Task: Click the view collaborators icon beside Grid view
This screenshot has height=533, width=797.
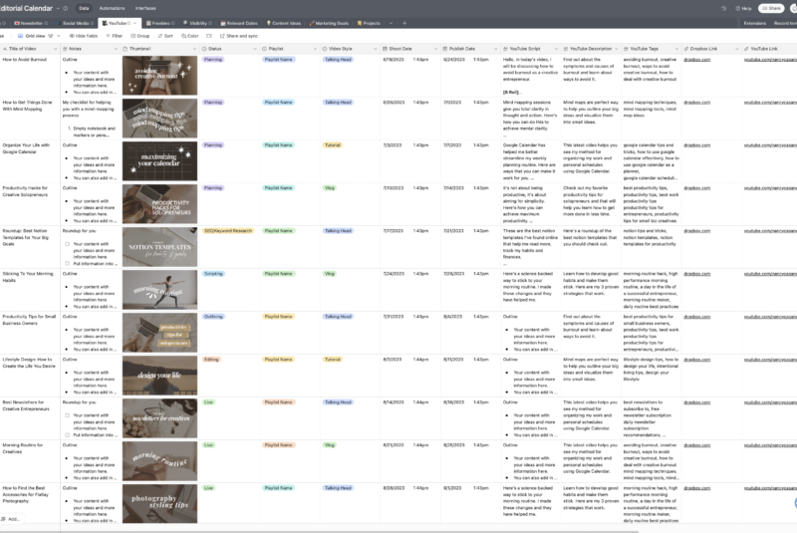Action: click(51, 36)
